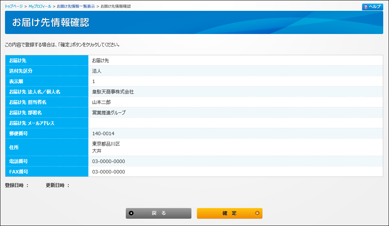Click the question mark Help icon
Image resolution: width=389 pixels, height=226 pixels.
click(365, 7)
